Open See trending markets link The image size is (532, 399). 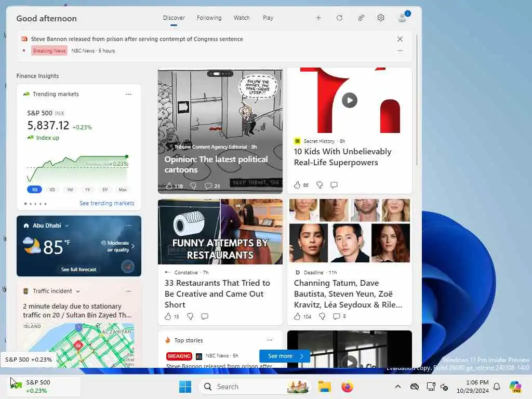(x=107, y=203)
